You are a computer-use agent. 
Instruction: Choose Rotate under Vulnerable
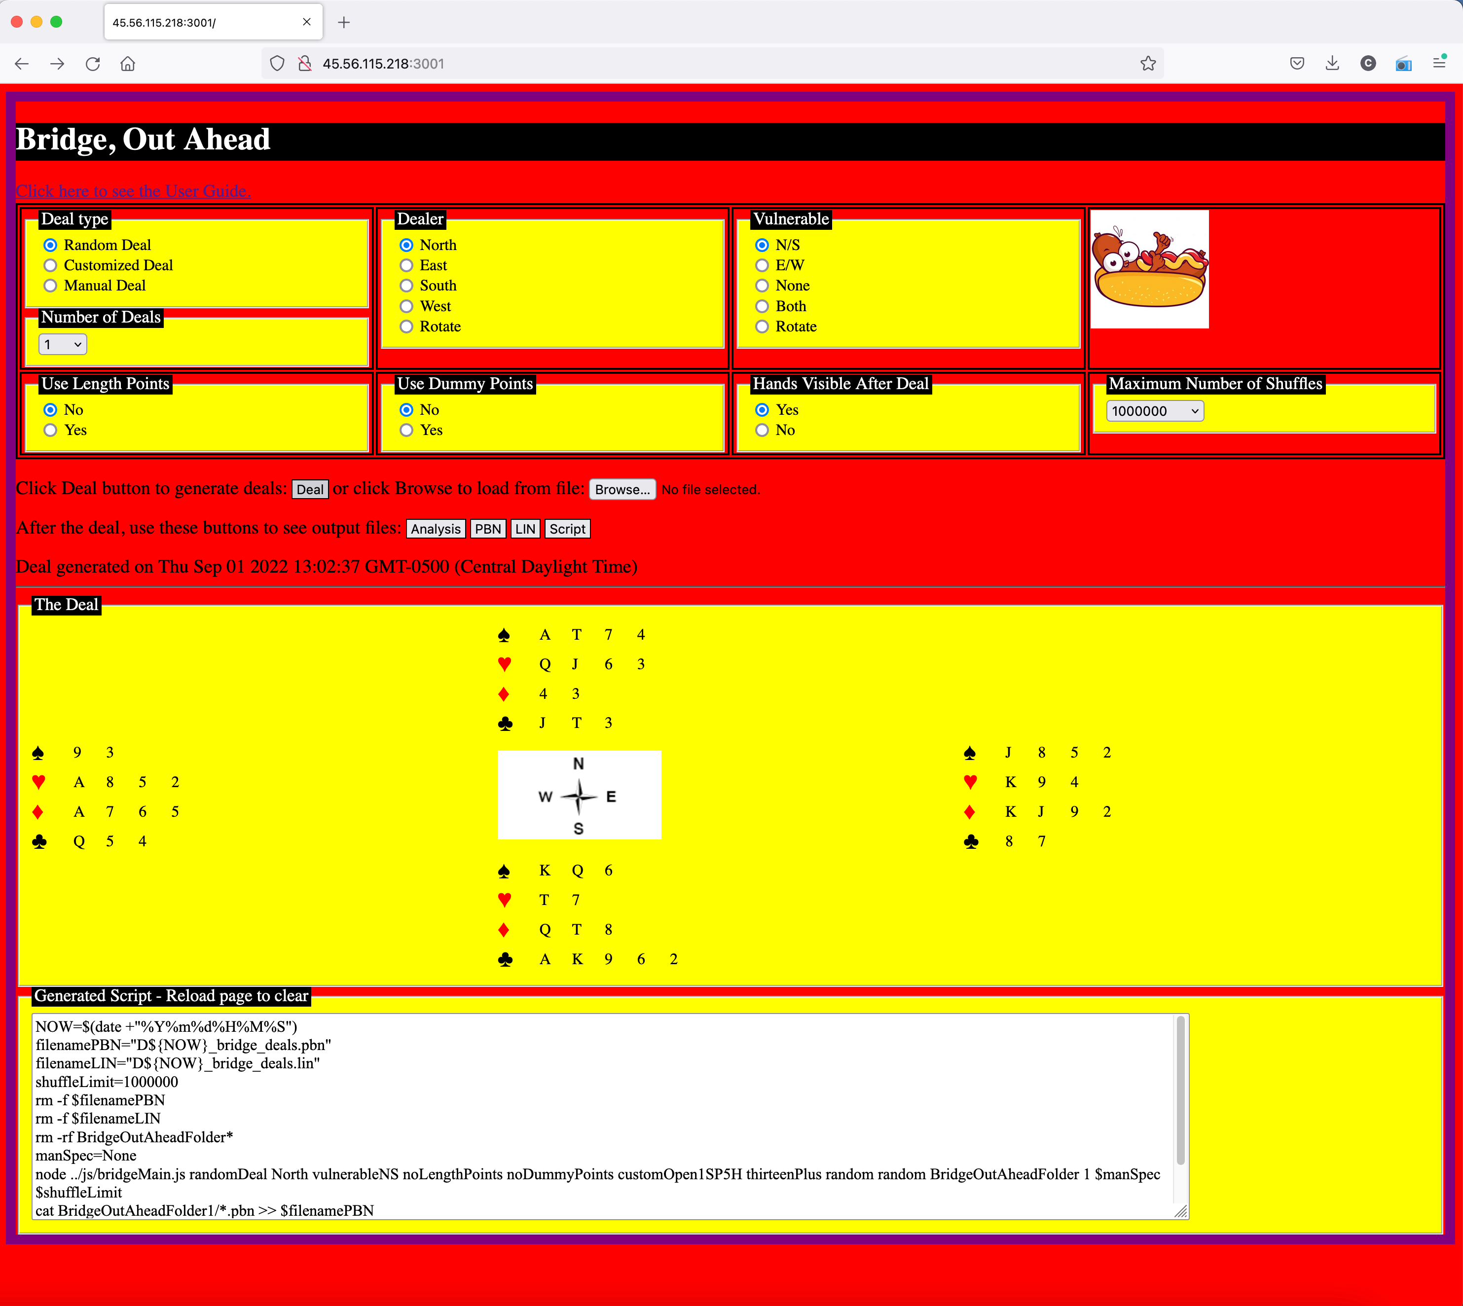click(762, 326)
